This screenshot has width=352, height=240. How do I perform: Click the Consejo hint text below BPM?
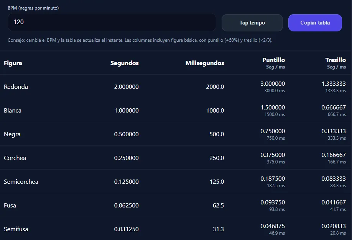pyautogui.click(x=140, y=40)
